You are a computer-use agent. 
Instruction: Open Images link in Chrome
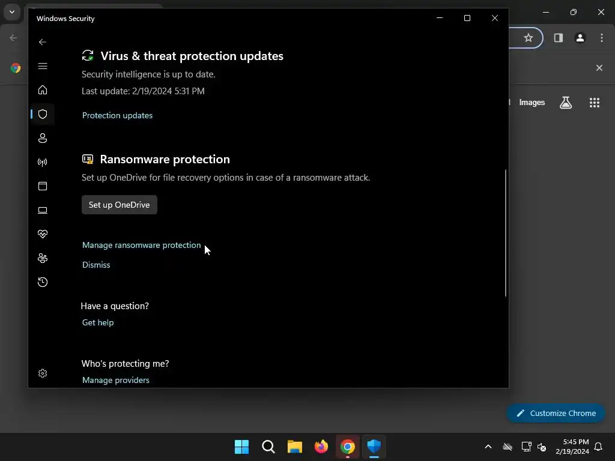click(x=532, y=102)
